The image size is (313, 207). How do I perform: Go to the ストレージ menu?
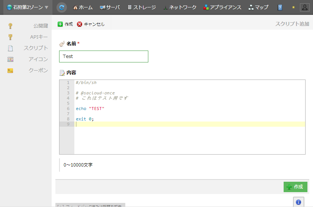141,7
